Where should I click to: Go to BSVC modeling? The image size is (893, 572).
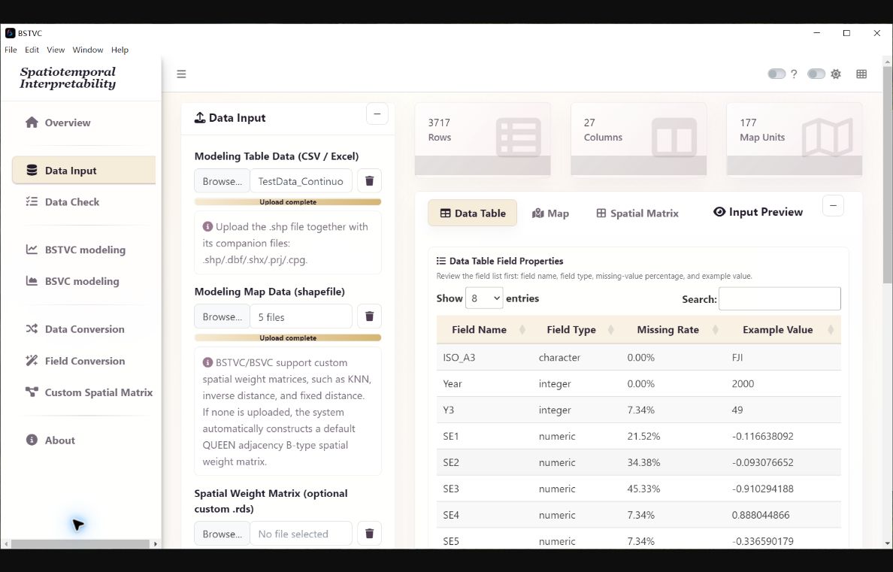[x=83, y=281]
